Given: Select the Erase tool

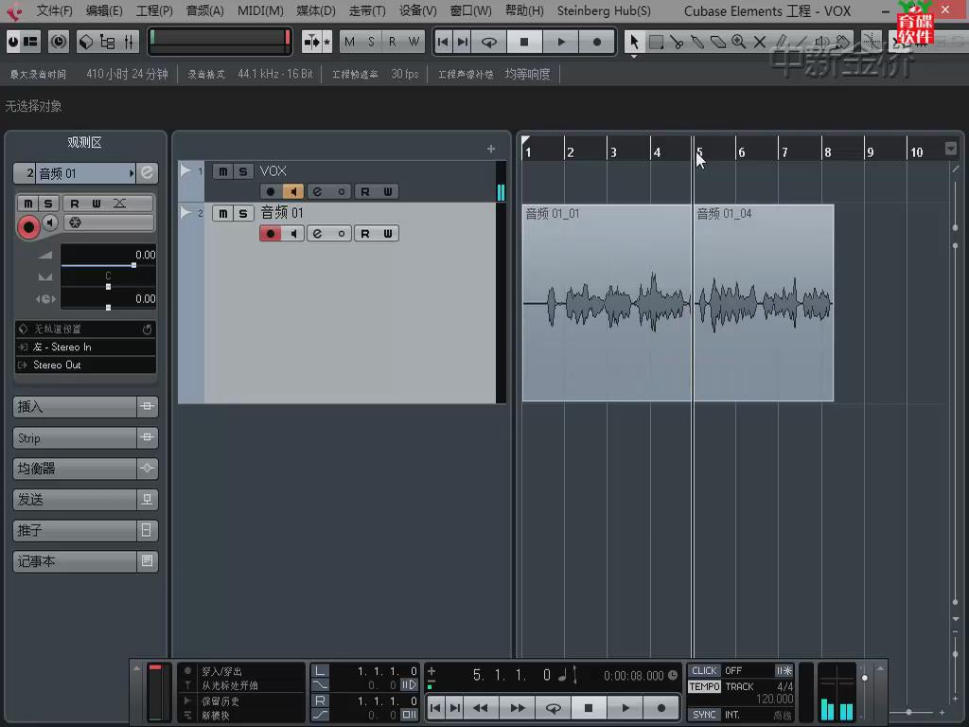Looking at the screenshot, I should click(718, 42).
